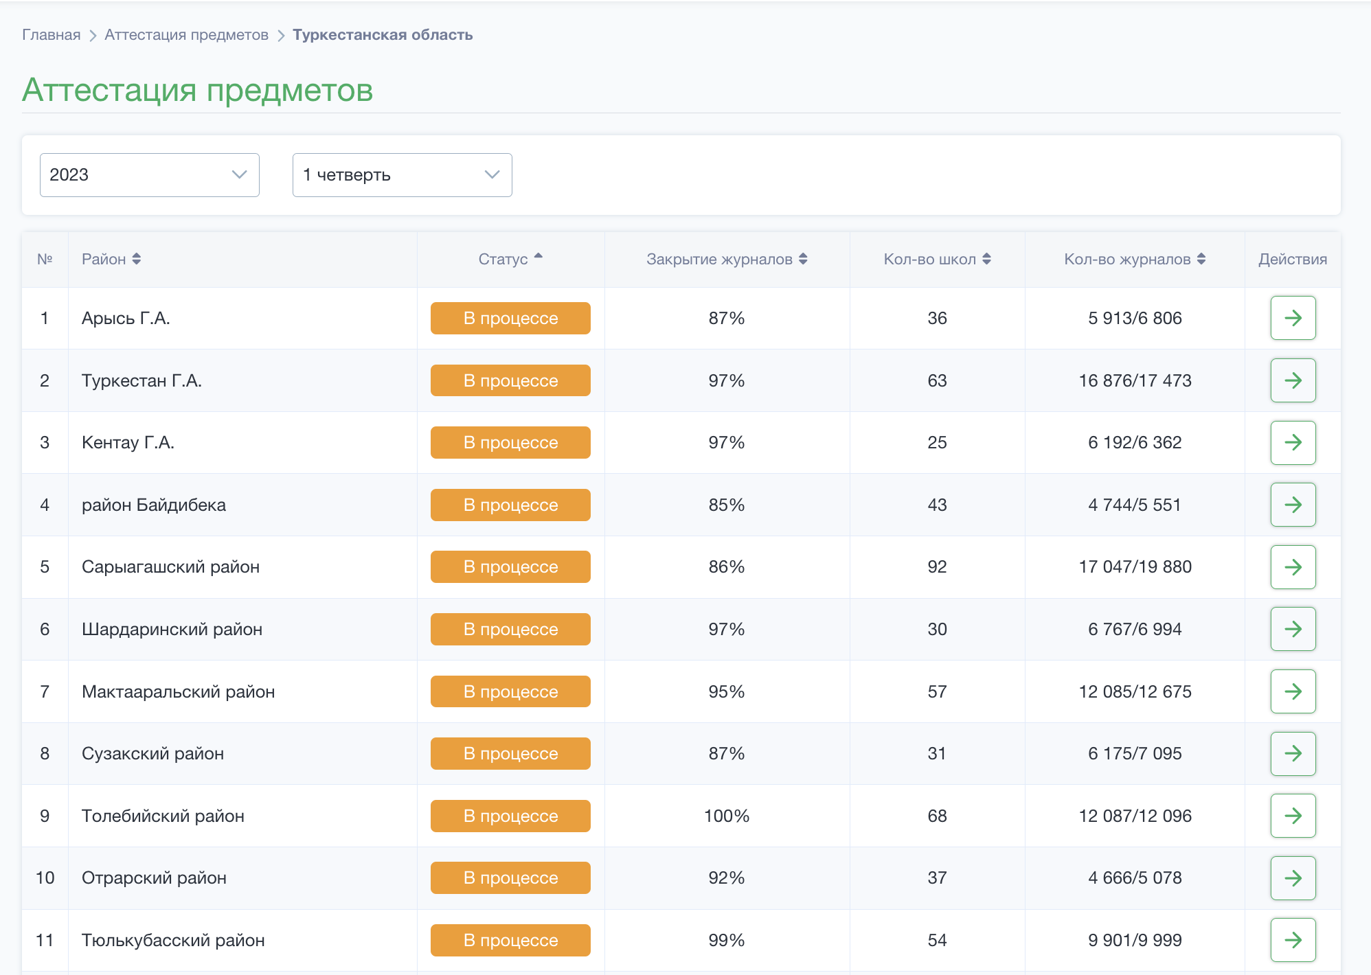Open arrow action for Шардаринский район
The width and height of the screenshot is (1371, 975).
click(x=1293, y=629)
